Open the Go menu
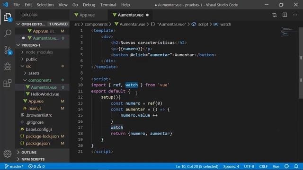This screenshot has height=170, width=303. coord(75,5)
